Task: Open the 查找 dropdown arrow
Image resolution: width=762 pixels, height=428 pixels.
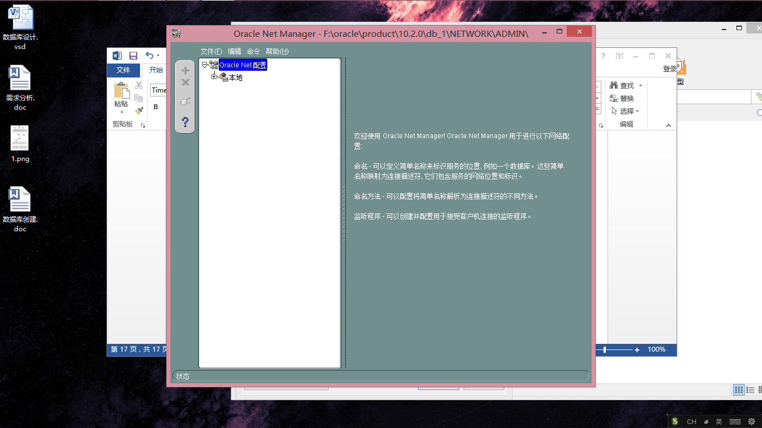Action: [640, 85]
